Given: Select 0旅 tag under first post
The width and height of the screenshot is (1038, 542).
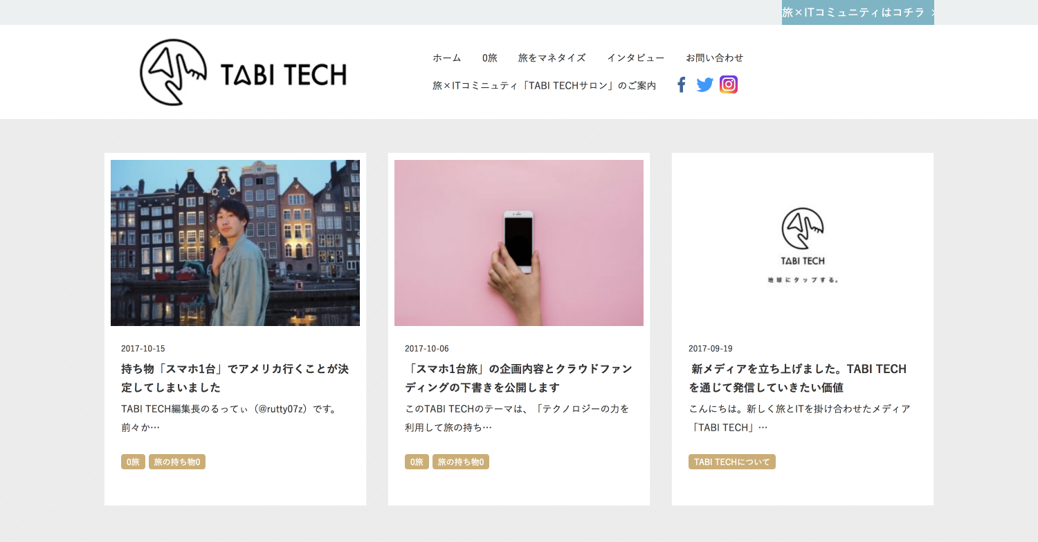Looking at the screenshot, I should click(133, 462).
